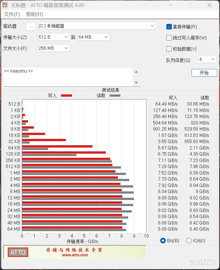Click the description box scroll up arrow
Screen dimensions: 220x270
[136, 72]
